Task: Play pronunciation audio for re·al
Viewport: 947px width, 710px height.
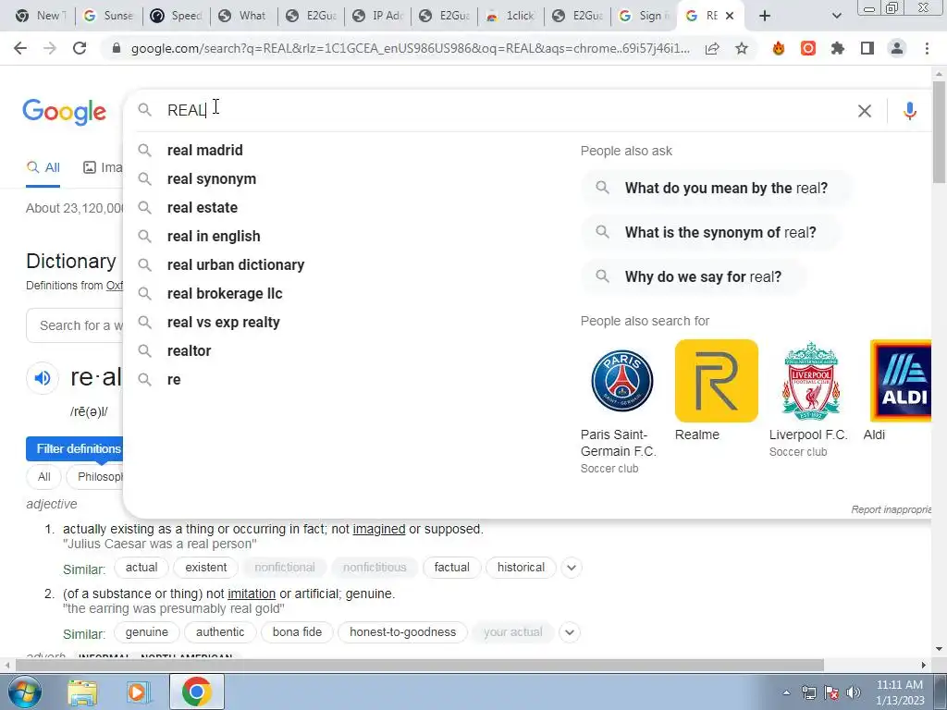Action: point(43,378)
